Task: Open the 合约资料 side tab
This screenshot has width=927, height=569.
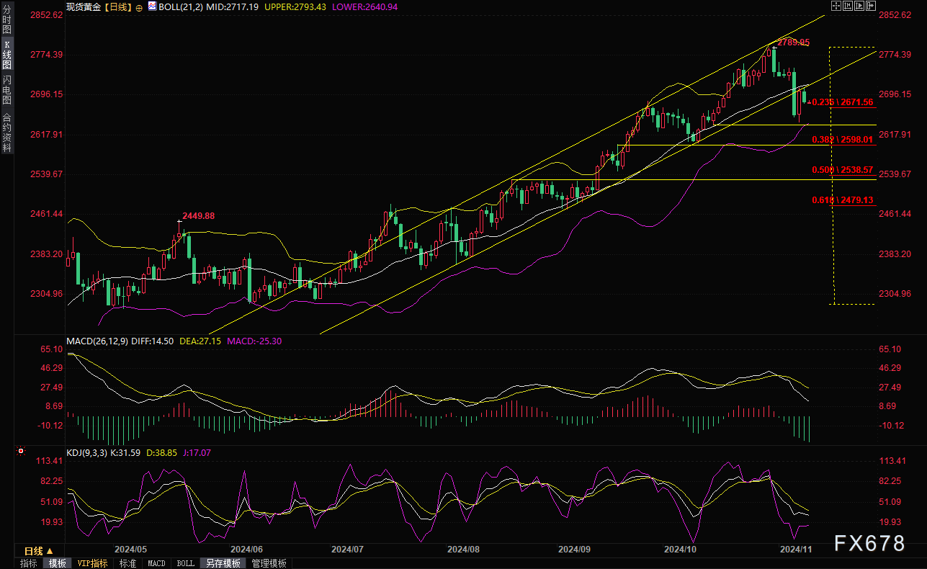Action: (6, 131)
